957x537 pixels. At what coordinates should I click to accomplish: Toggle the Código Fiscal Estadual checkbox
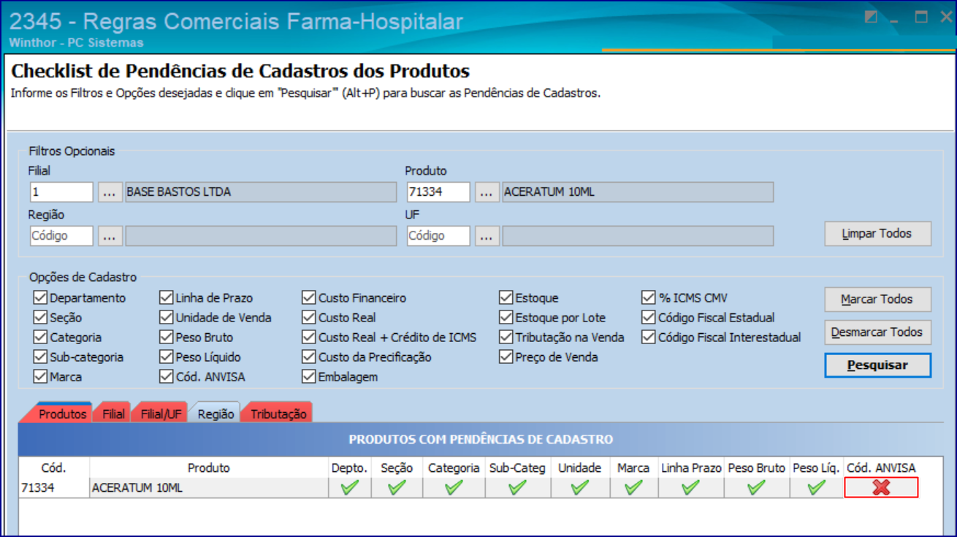648,318
